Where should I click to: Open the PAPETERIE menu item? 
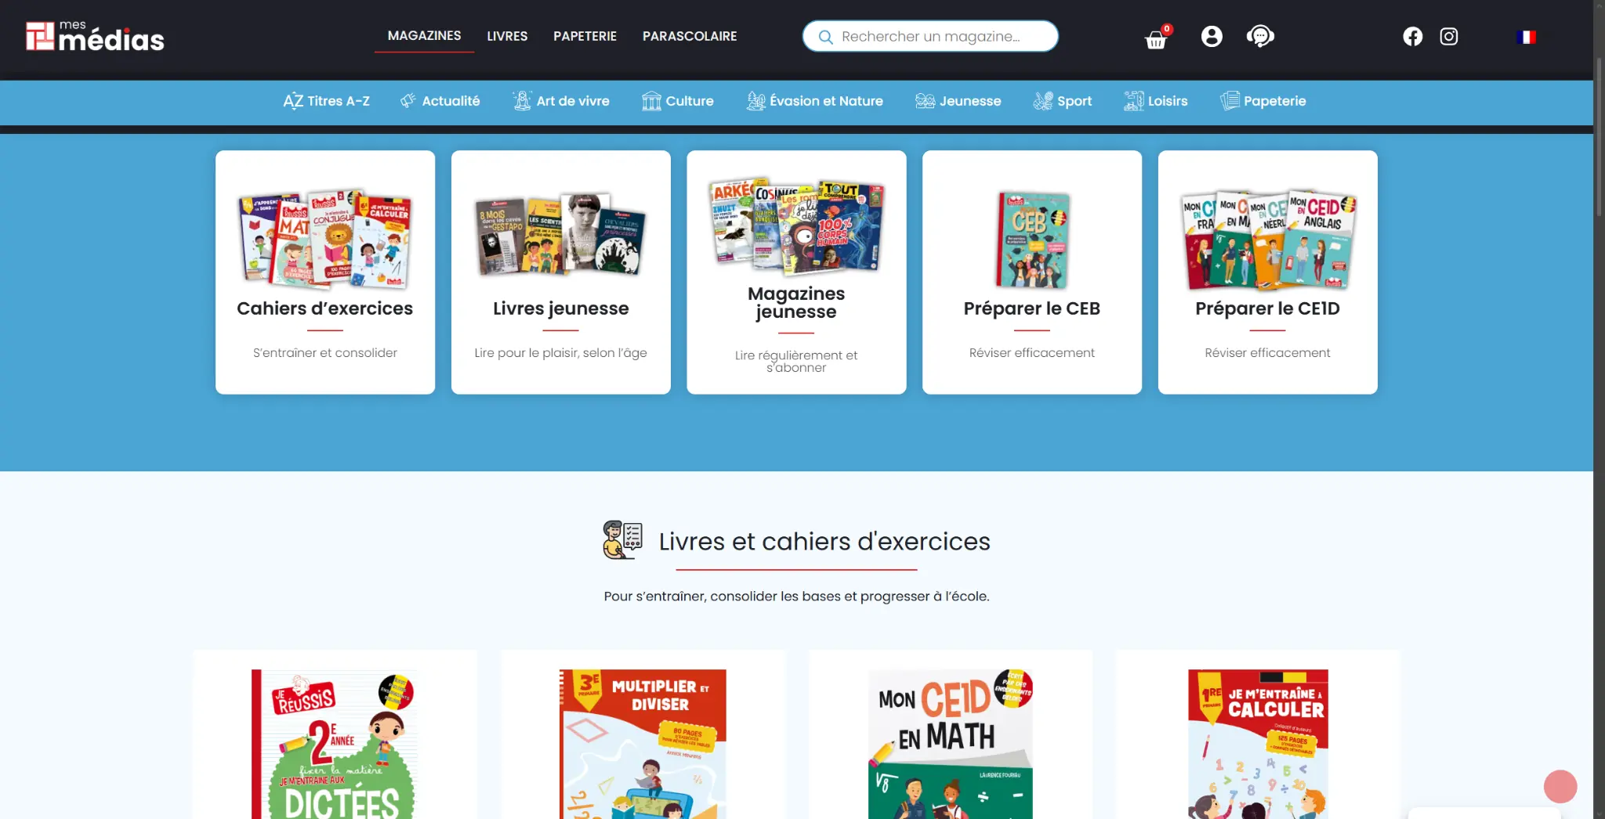[585, 36]
